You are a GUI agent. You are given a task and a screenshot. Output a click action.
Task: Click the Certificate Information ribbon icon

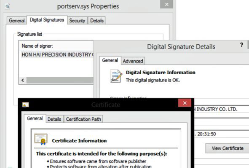pyautogui.click(x=41, y=139)
